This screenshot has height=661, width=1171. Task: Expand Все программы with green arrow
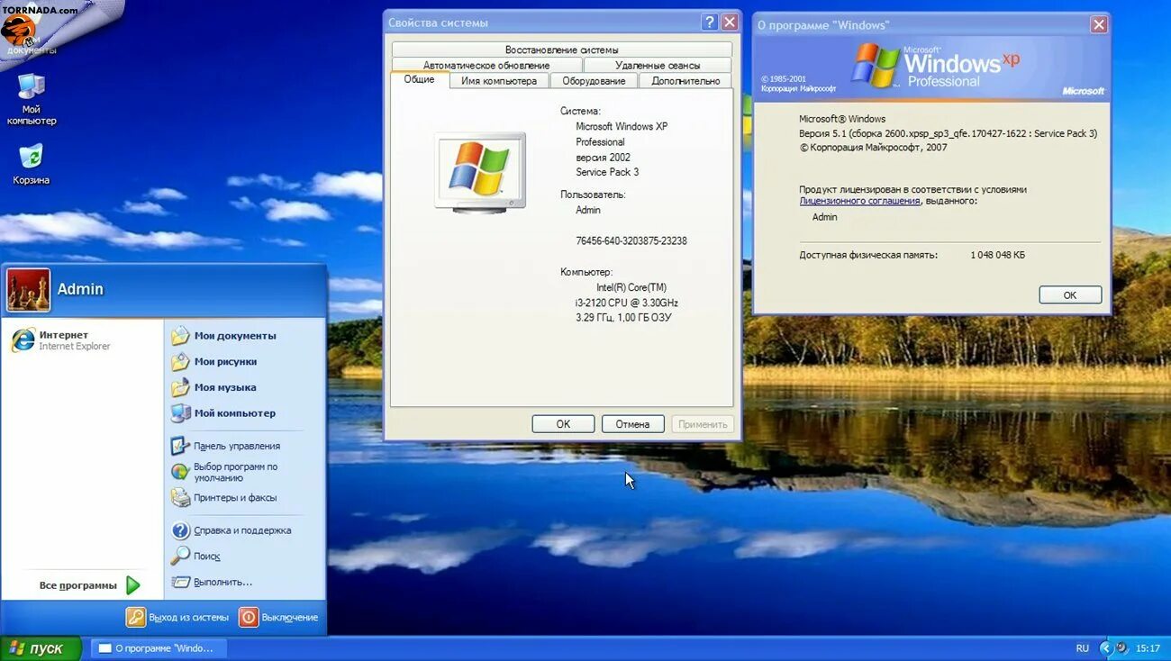pyautogui.click(x=133, y=585)
